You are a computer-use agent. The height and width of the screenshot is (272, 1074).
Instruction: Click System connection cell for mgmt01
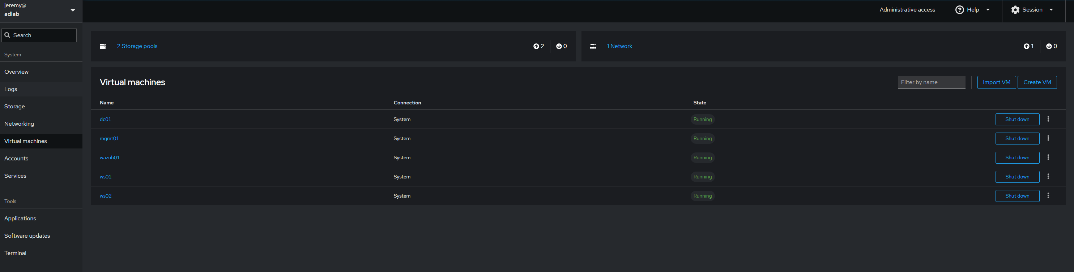click(x=402, y=138)
